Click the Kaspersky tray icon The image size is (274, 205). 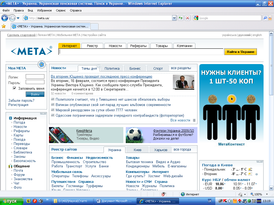pyautogui.click(x=225, y=201)
